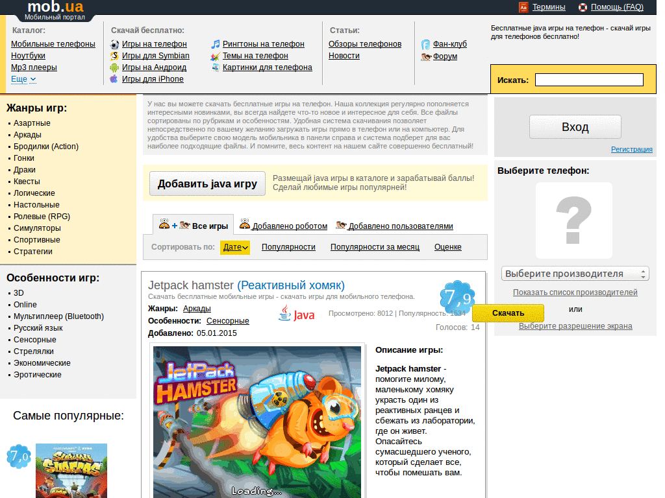
Task: Sort by Оценке
Action: coord(448,247)
